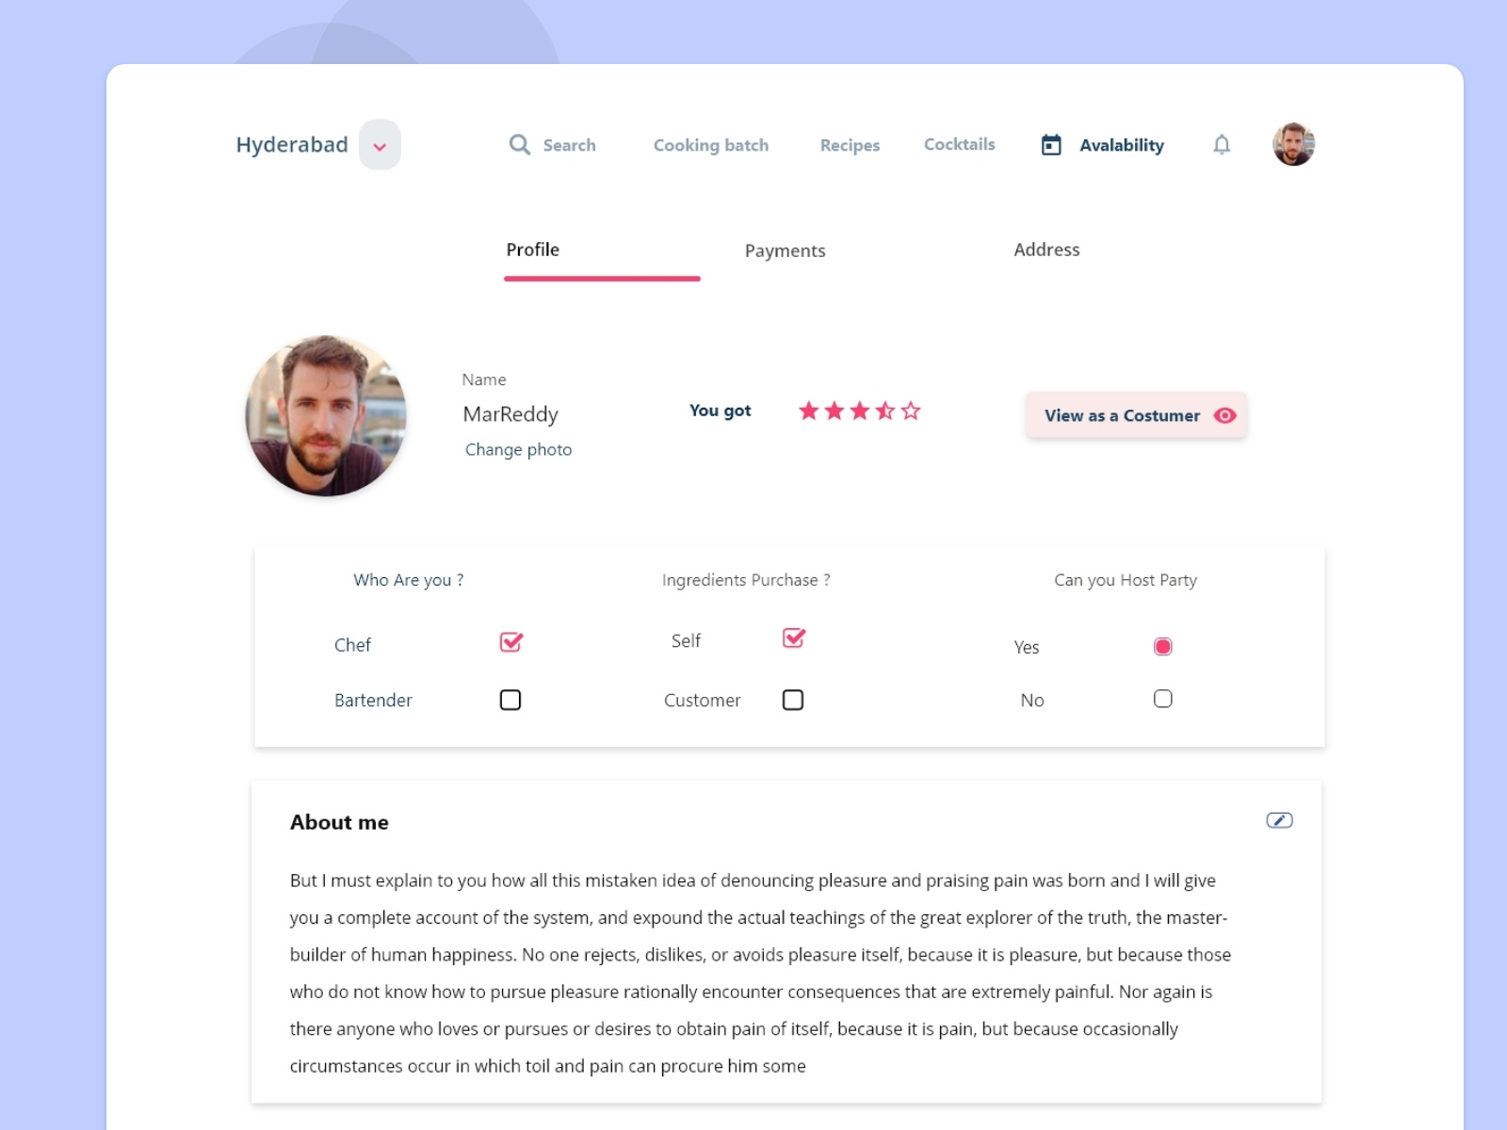The image size is (1507, 1130).
Task: Select the No host party option
Action: (x=1163, y=699)
